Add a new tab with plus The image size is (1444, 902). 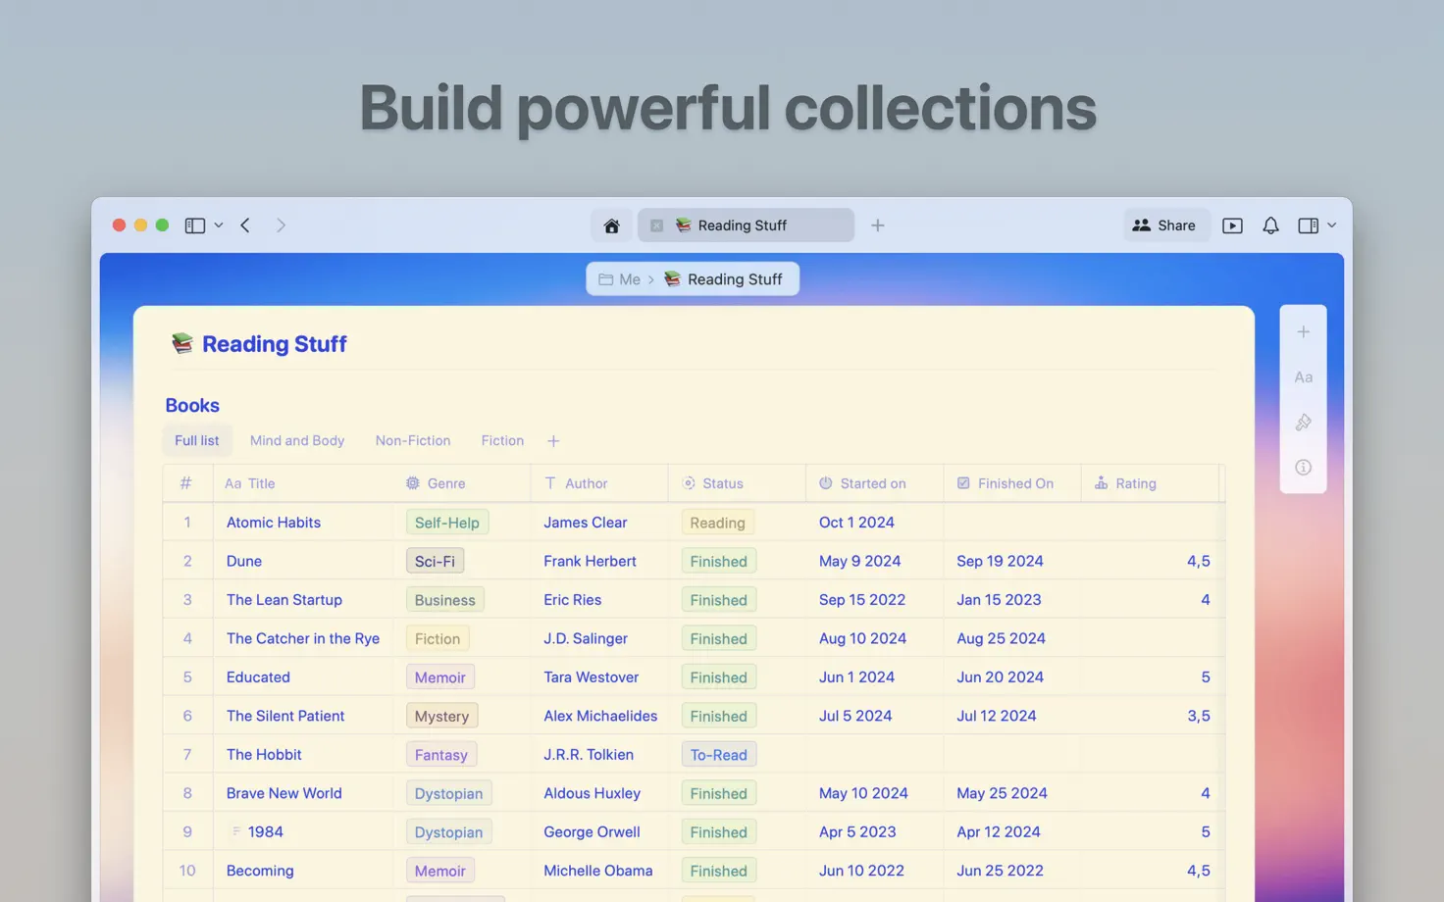(878, 225)
